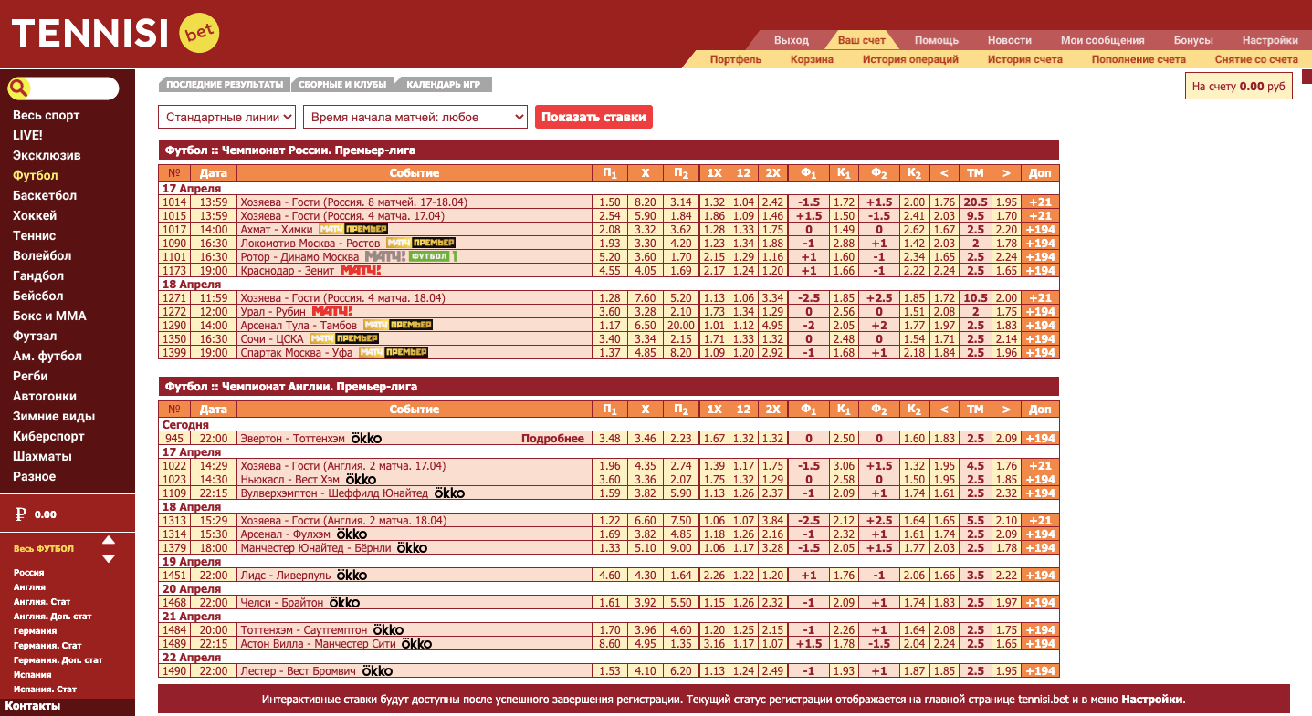Click the Okko icon on Эвертон - Тоттенхэм
This screenshot has width=1312, height=716.
point(366,439)
